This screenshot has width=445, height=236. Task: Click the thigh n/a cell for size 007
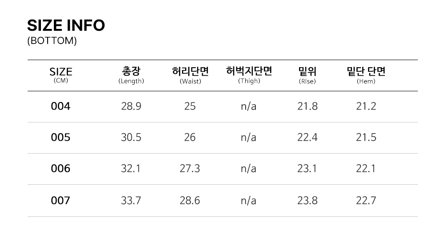pos(248,201)
